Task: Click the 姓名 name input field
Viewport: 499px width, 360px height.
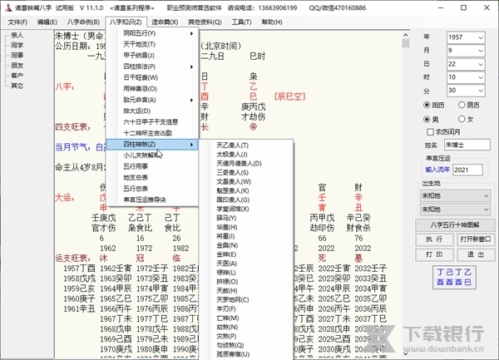Action: point(467,145)
